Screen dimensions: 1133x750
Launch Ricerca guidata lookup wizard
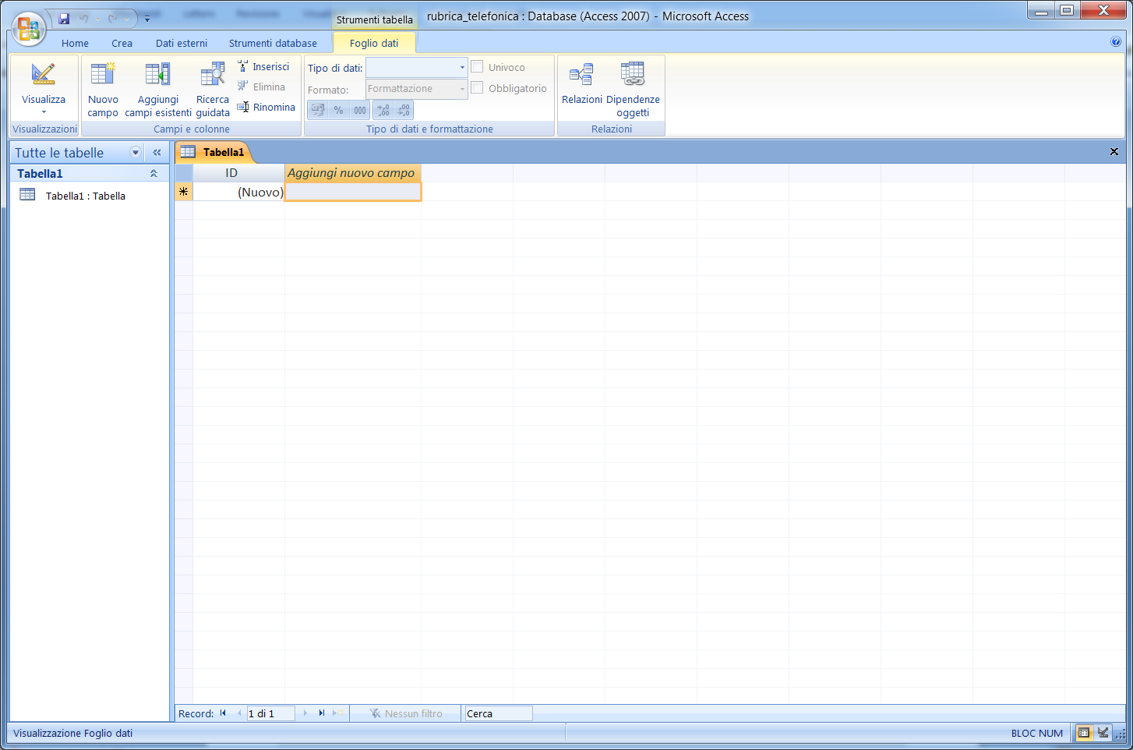point(213,89)
